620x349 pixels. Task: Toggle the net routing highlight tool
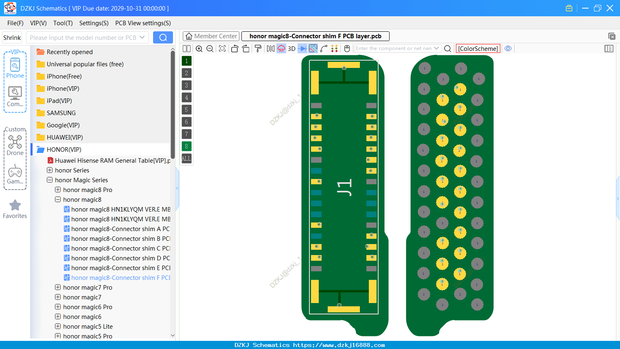pos(313,48)
